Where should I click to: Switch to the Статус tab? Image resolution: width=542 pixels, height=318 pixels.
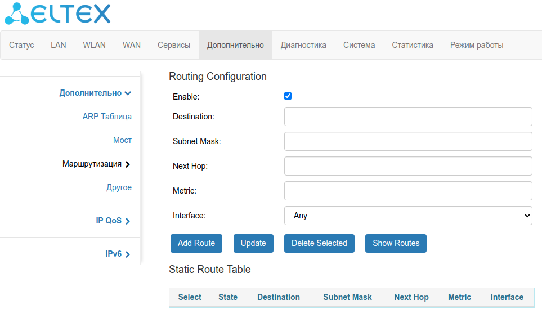pyautogui.click(x=21, y=45)
